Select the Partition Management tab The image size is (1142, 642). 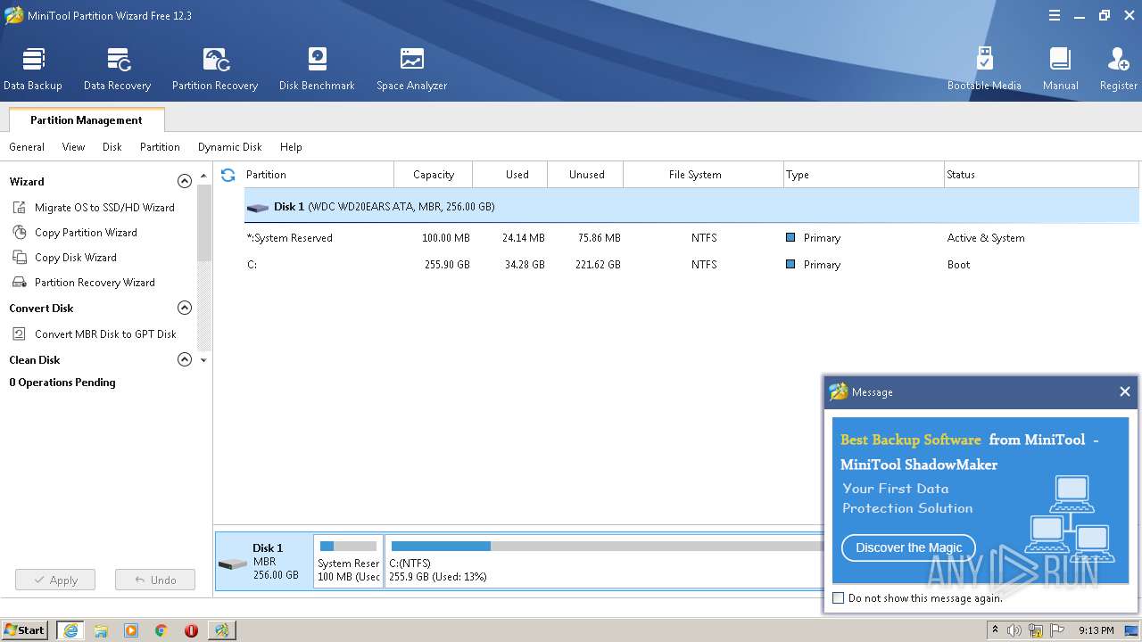87,120
